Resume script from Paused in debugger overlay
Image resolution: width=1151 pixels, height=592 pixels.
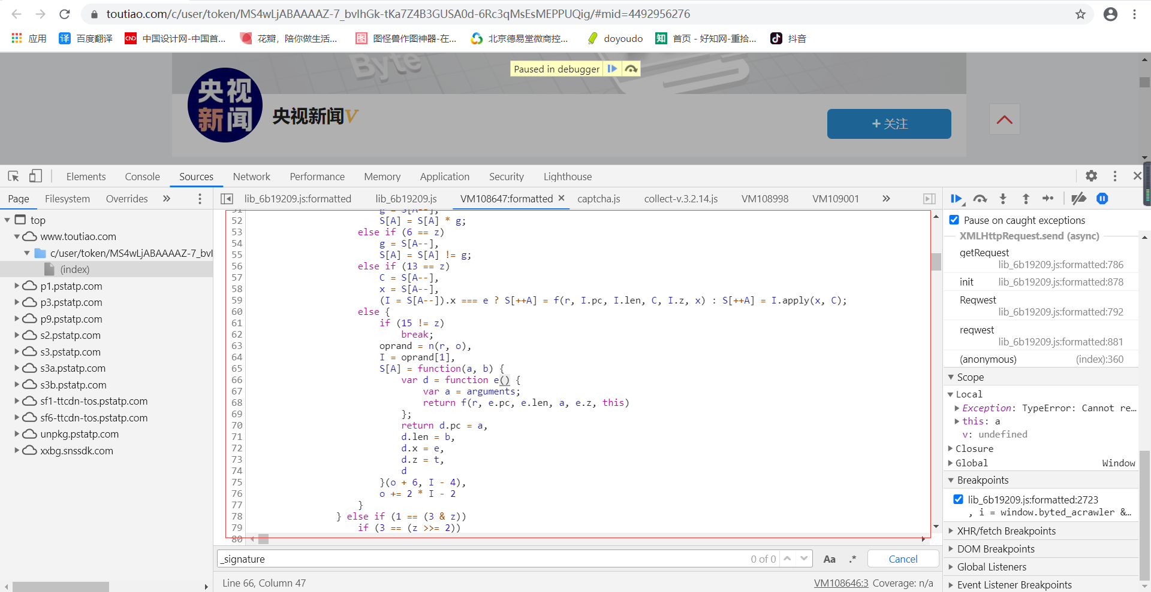[612, 69]
